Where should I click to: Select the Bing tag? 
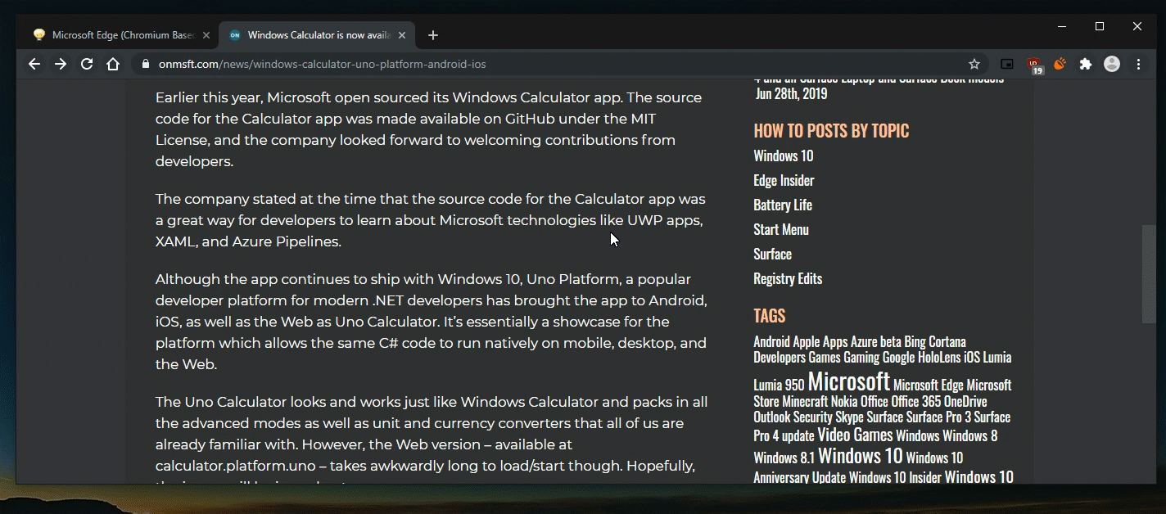click(915, 341)
